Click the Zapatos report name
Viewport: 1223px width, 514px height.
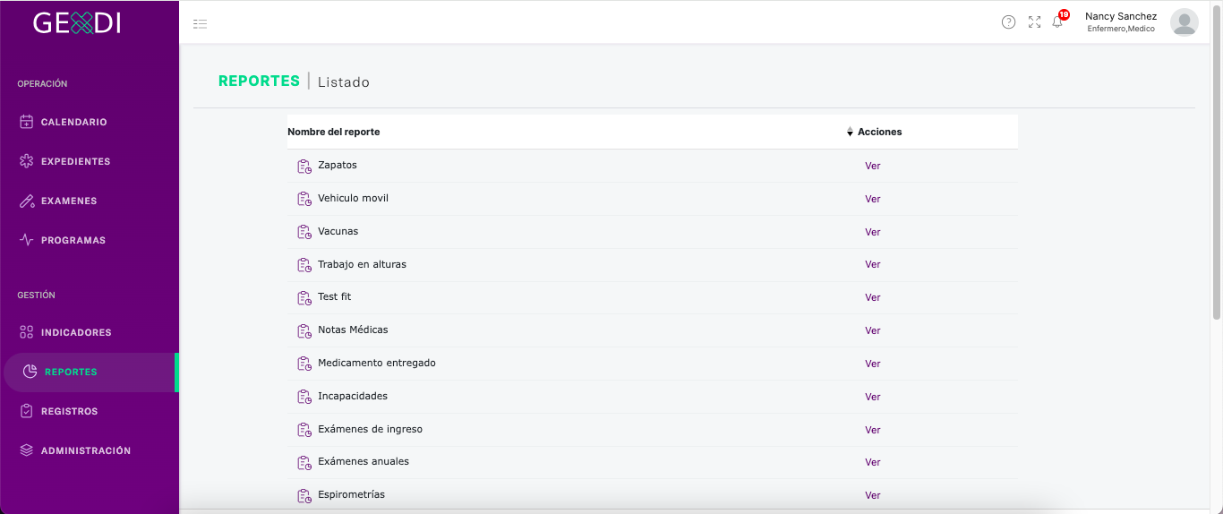tap(338, 165)
